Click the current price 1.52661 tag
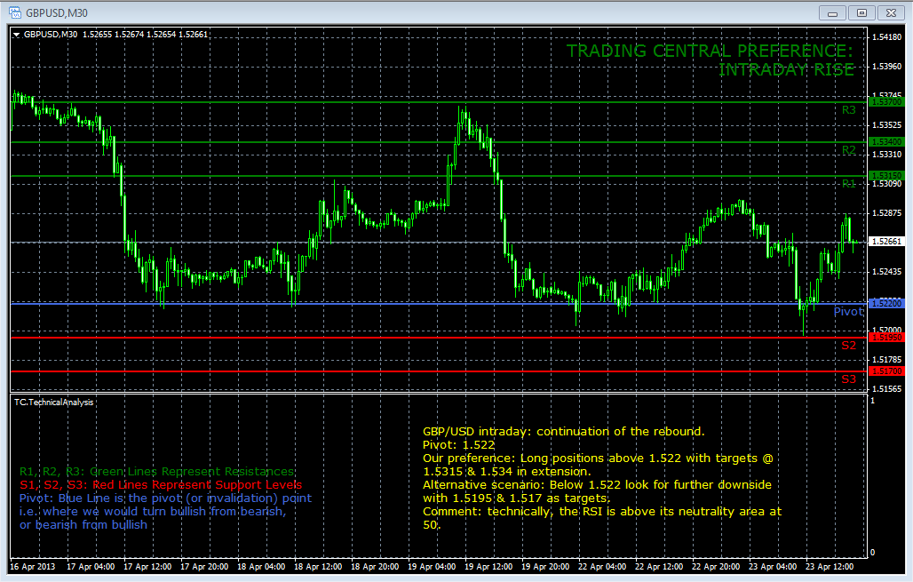Screen dimensions: 913x582 point(886,241)
